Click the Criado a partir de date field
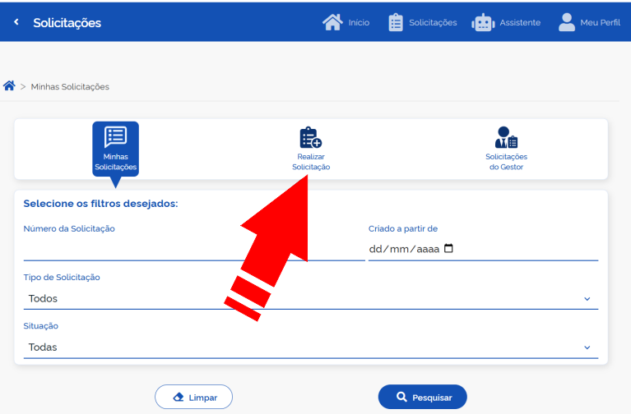The height and width of the screenshot is (414, 631). [405, 249]
